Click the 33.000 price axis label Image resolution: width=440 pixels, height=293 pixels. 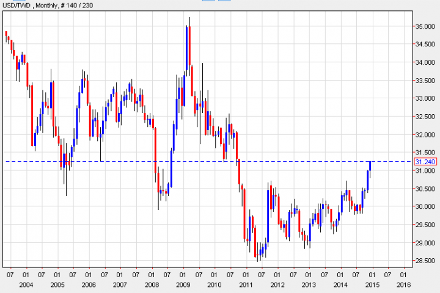(x=425, y=98)
